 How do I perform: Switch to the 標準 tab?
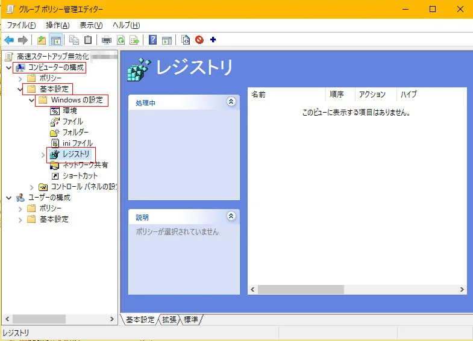(191, 320)
